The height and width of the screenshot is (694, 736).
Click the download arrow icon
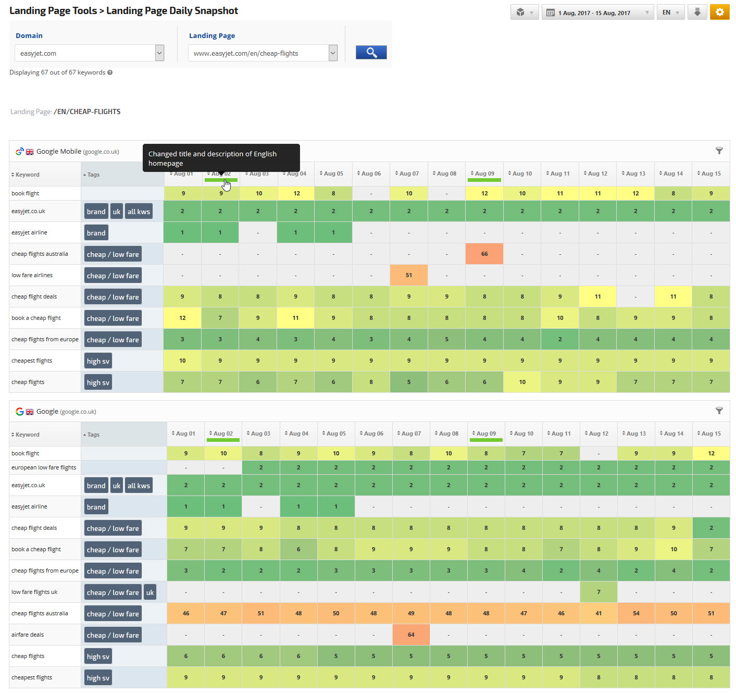pyautogui.click(x=697, y=12)
